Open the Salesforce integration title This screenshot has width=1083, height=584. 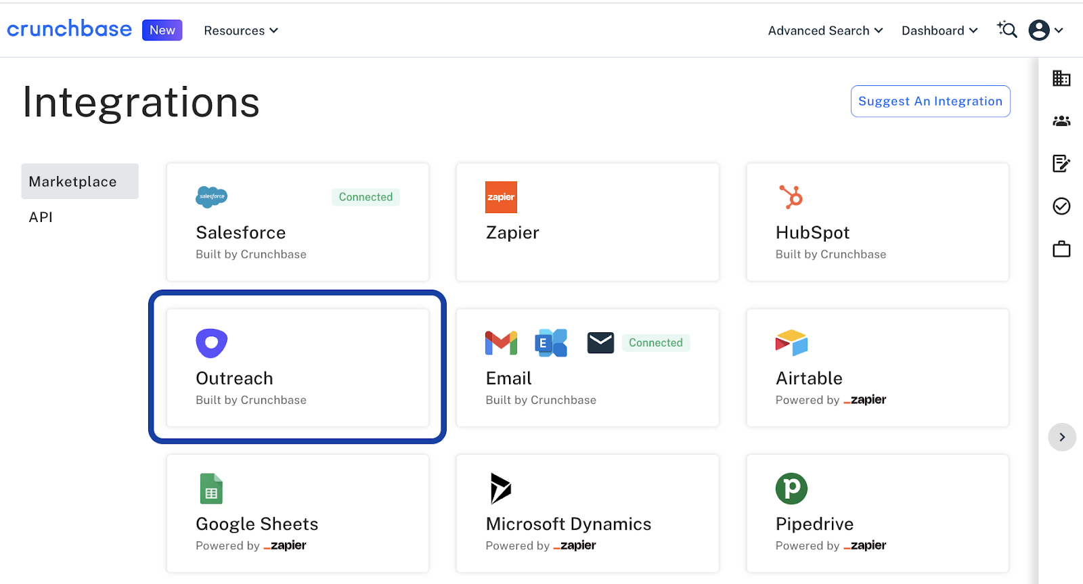(x=240, y=233)
